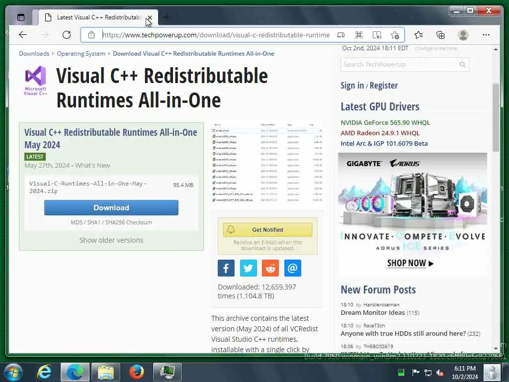Viewport: 509px width, 382px height.
Task: Open Anyone with true HDDs still around post
Action: tap(403, 333)
